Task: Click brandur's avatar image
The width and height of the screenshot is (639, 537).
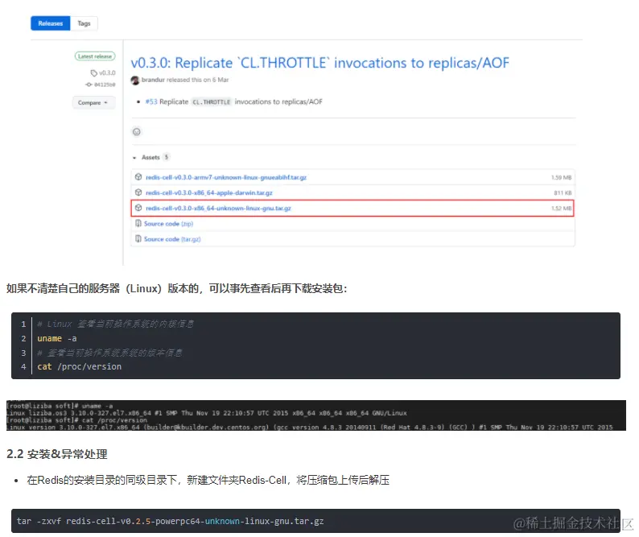Action: (135, 80)
